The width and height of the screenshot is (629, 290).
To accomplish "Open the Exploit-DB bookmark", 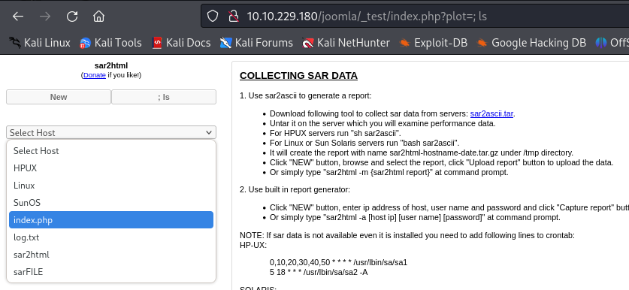I will click(x=434, y=43).
